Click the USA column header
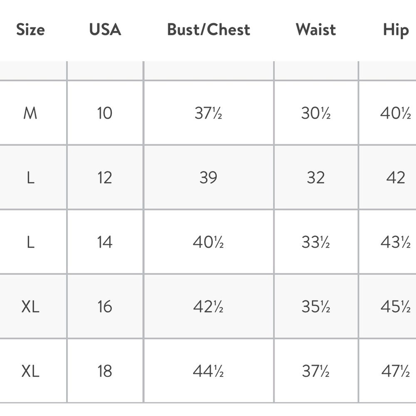 [105, 30]
